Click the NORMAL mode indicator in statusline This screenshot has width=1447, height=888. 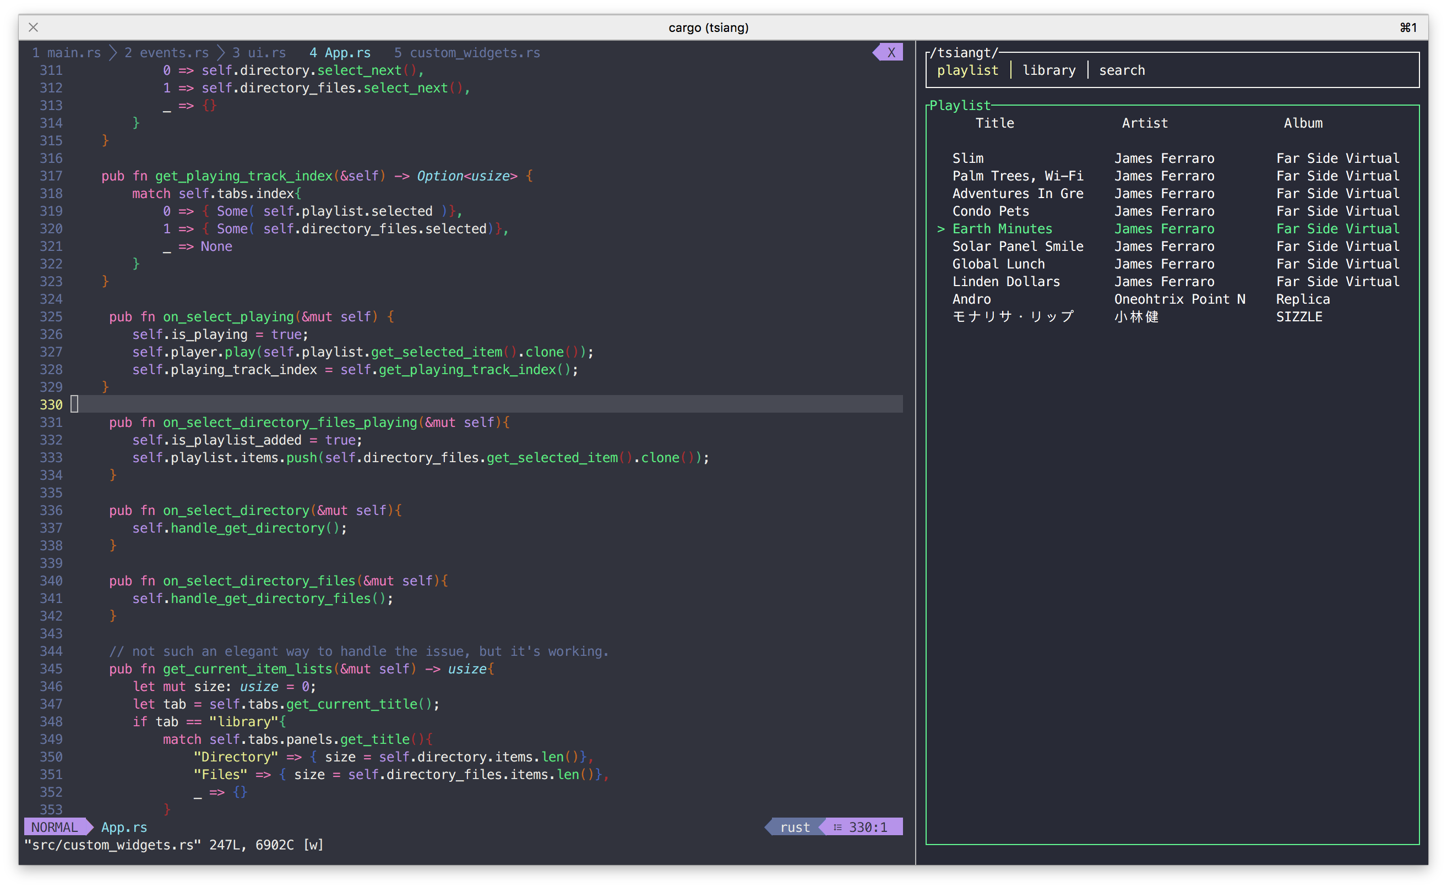[55, 827]
